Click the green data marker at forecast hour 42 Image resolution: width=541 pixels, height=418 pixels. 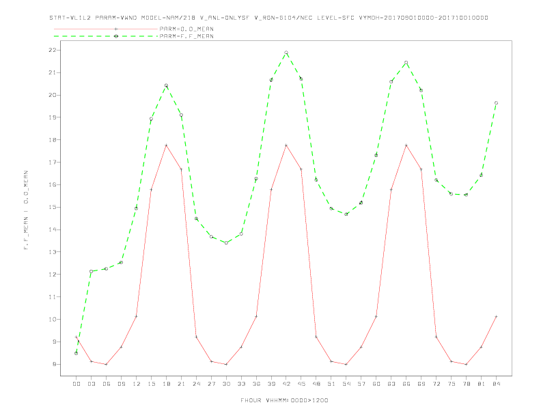[286, 53]
